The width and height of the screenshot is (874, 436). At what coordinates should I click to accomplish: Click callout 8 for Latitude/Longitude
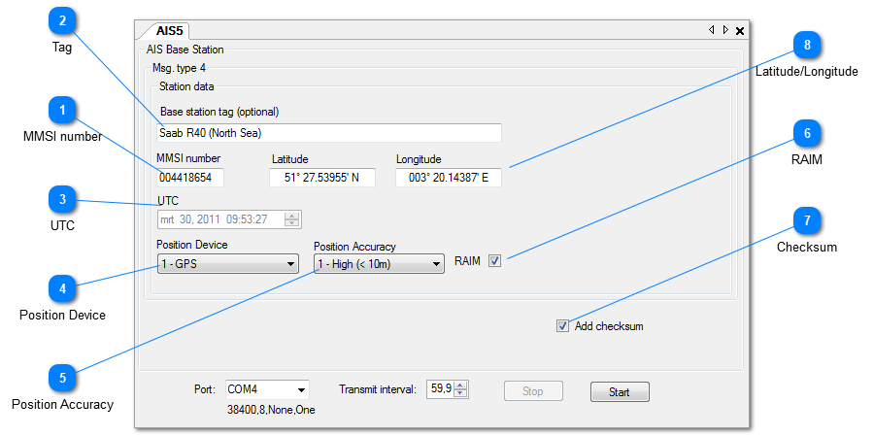coord(806,45)
